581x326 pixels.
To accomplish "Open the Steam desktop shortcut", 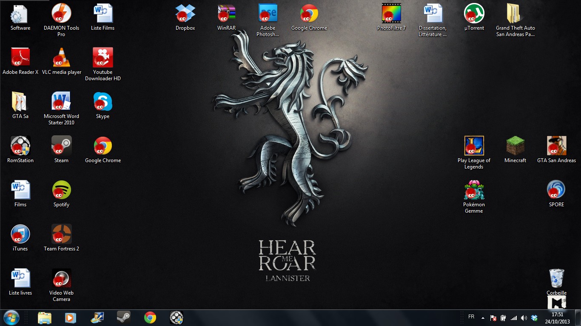I will pyautogui.click(x=61, y=146).
